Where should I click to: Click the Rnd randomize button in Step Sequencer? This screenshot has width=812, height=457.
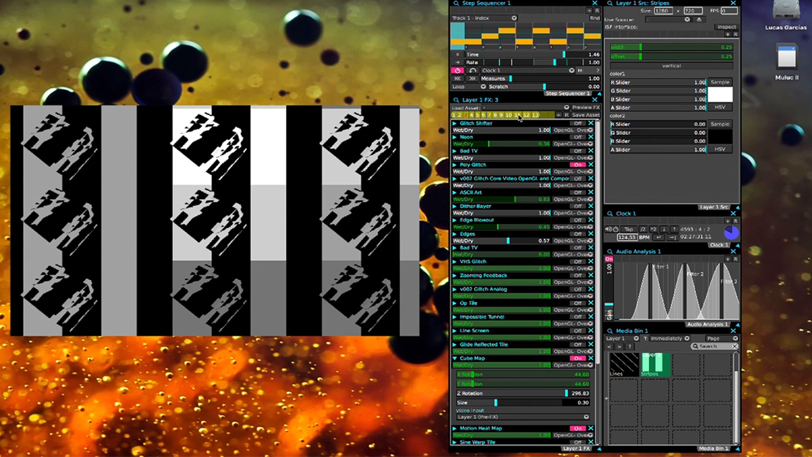coord(594,18)
